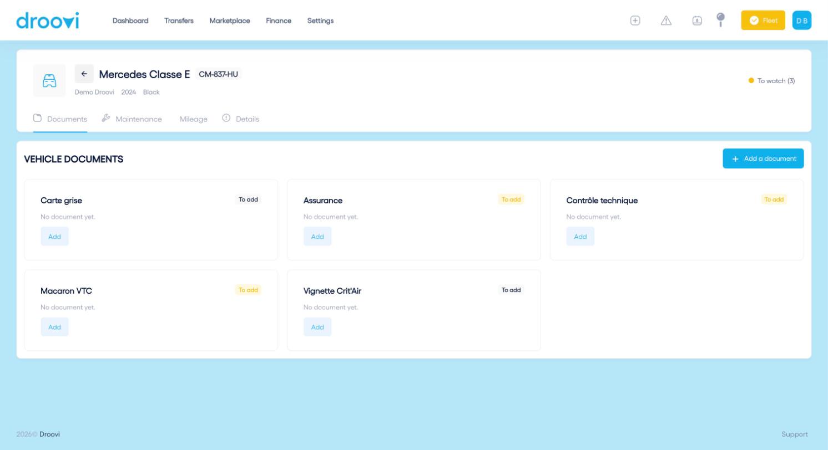This screenshot has width=828, height=450.
Task: Click the plus-square icon in the top bar
Action: coord(635,21)
